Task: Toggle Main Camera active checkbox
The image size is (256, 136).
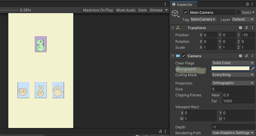Action: click(x=185, y=12)
